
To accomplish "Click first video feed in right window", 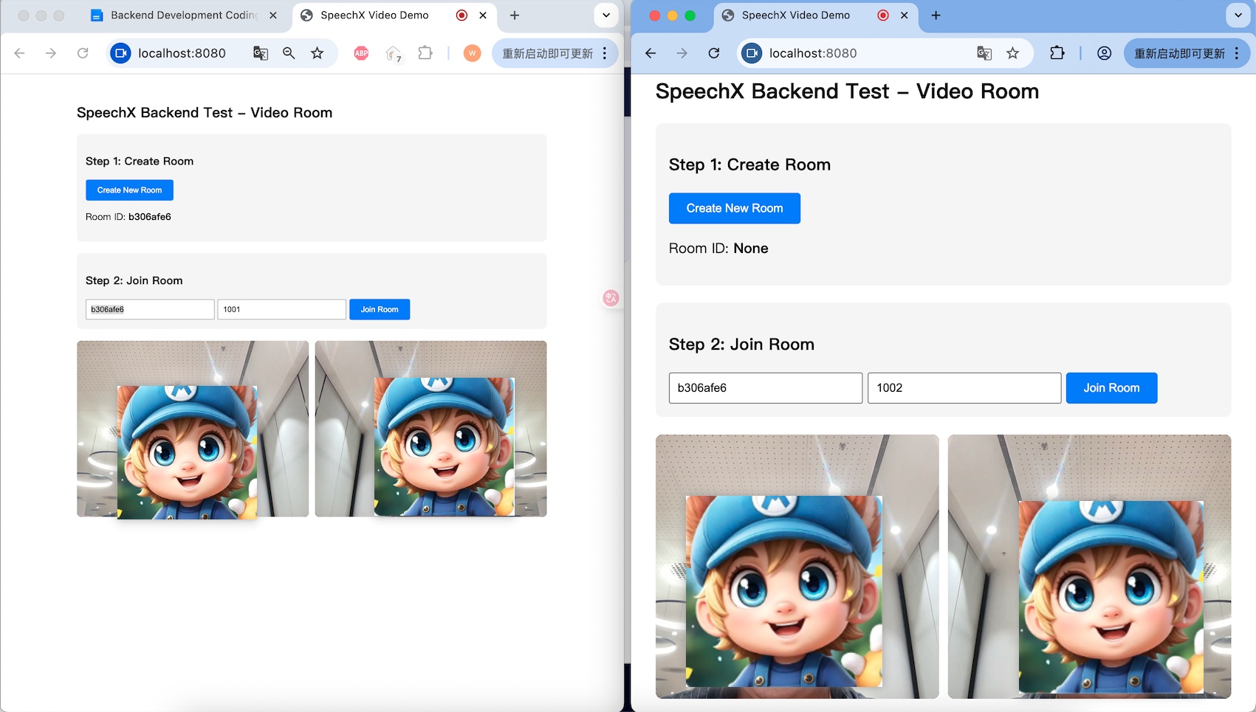I will click(x=797, y=567).
